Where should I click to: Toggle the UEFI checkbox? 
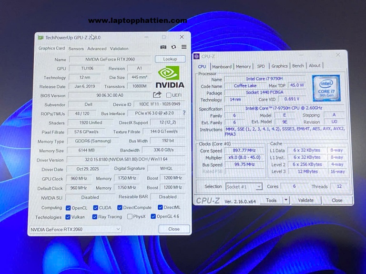coord(169,95)
